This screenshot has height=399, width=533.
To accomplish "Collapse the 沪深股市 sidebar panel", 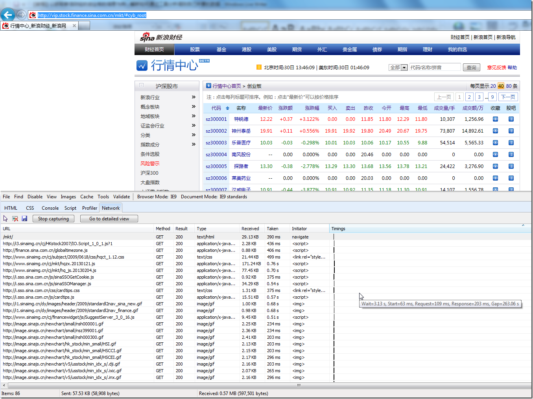I will (x=141, y=85).
